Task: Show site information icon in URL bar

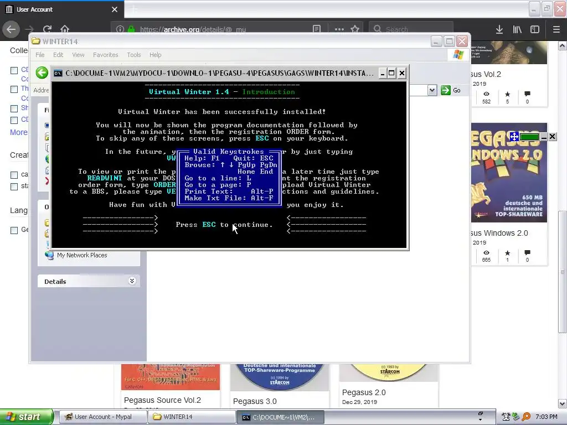Action: 120,29
